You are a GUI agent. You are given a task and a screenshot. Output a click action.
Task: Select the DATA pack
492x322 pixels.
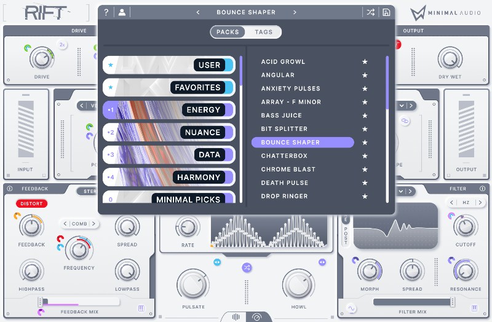[169, 155]
